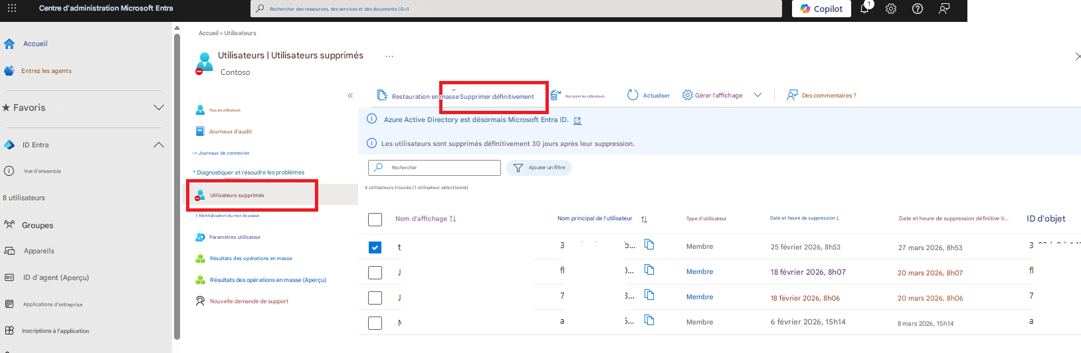
Task: Open the ellipsis menu beside page title
Action: pos(389,56)
